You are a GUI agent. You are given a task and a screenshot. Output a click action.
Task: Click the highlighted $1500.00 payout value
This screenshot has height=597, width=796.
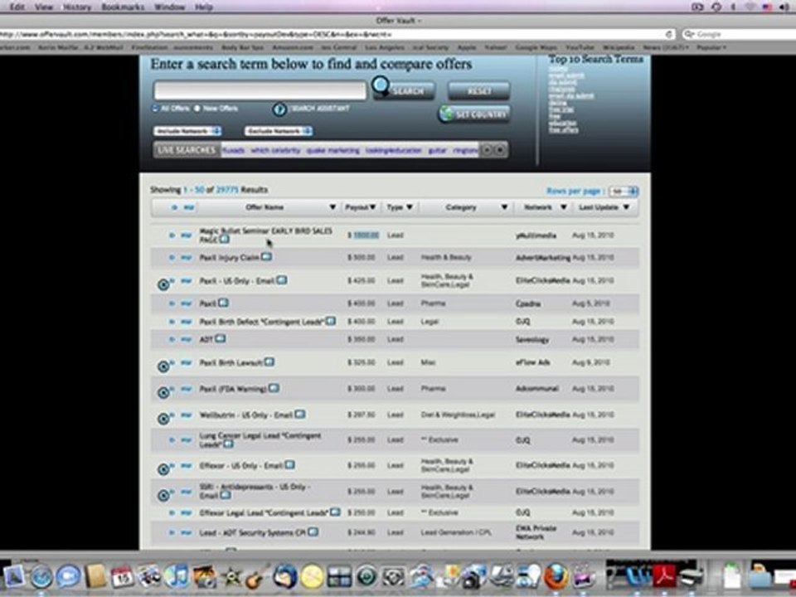coord(366,235)
